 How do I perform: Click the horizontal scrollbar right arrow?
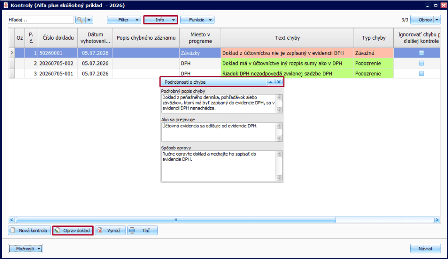pos(437,220)
